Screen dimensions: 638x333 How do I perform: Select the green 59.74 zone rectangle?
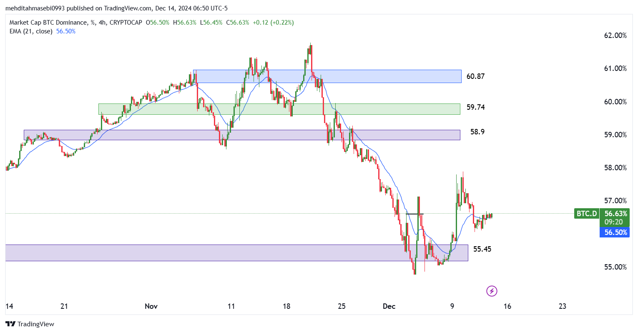pyautogui.click(x=279, y=109)
